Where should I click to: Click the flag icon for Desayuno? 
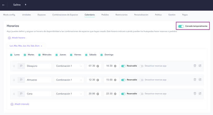(21, 66)
